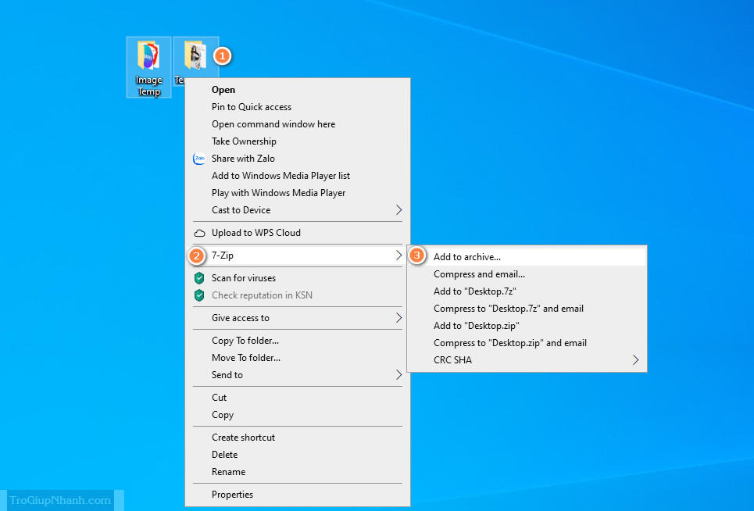Click the Zalo icon in context menu
754x511 pixels.
(x=199, y=159)
